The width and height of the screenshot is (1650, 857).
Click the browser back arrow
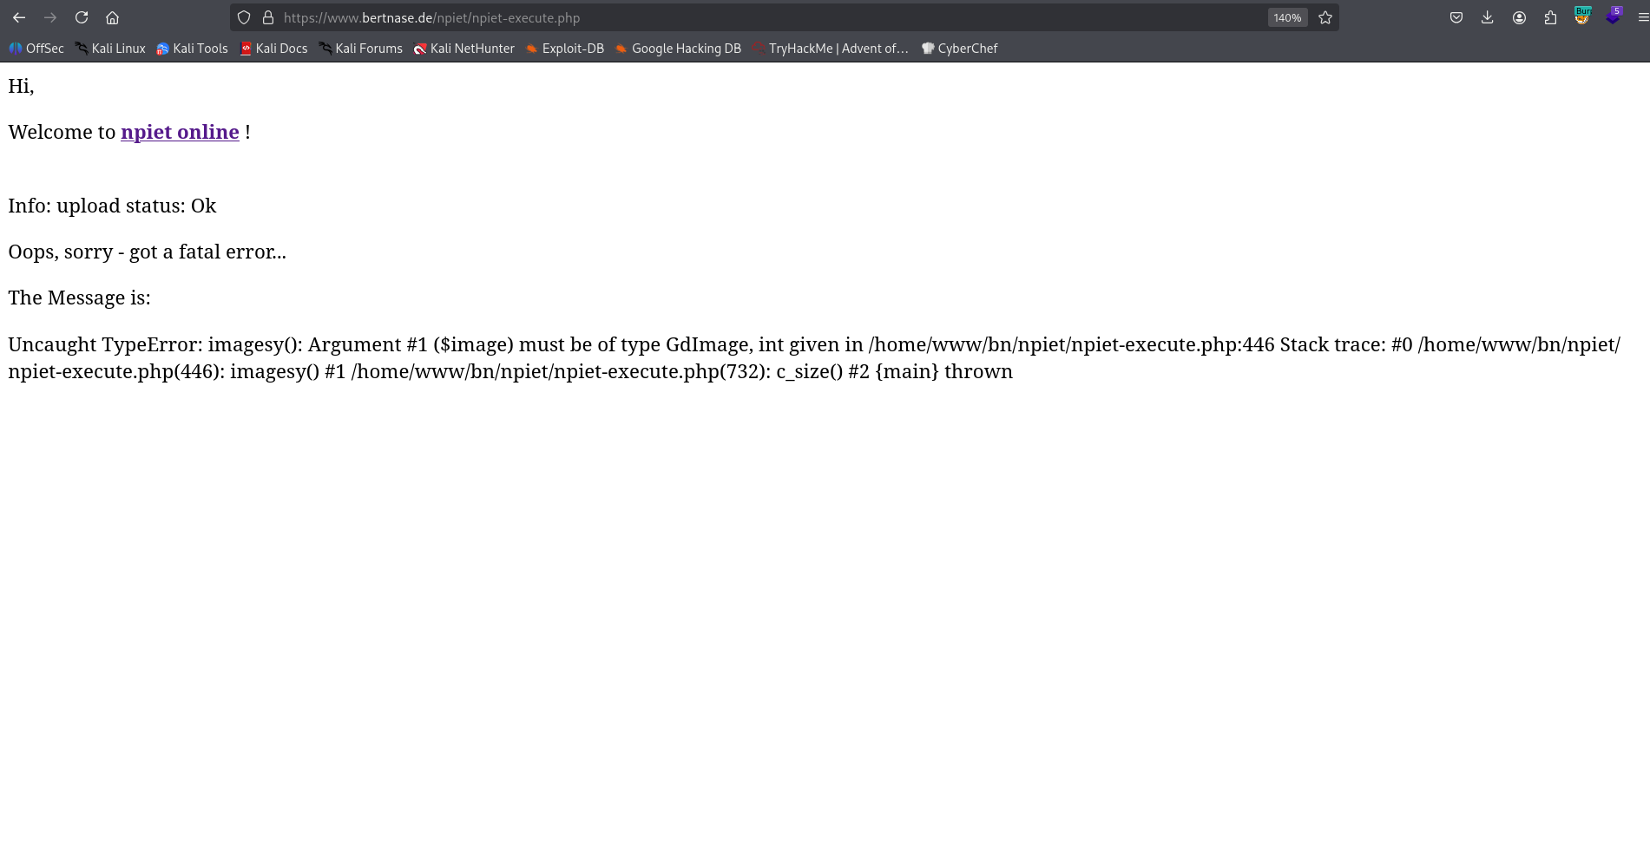19,17
